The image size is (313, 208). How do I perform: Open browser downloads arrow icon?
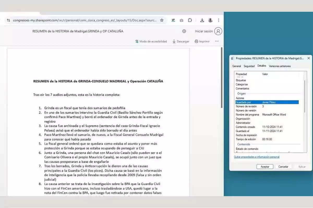pyautogui.click(x=202, y=20)
